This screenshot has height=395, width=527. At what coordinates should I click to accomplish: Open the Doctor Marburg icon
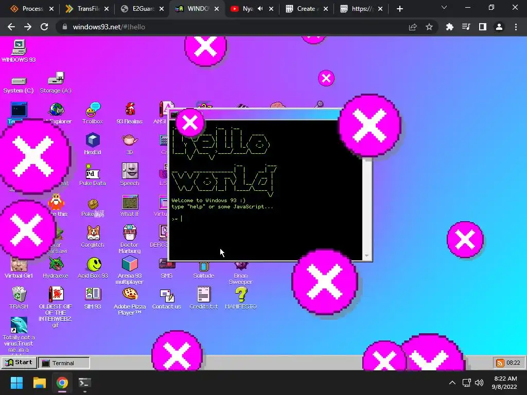coord(130,239)
